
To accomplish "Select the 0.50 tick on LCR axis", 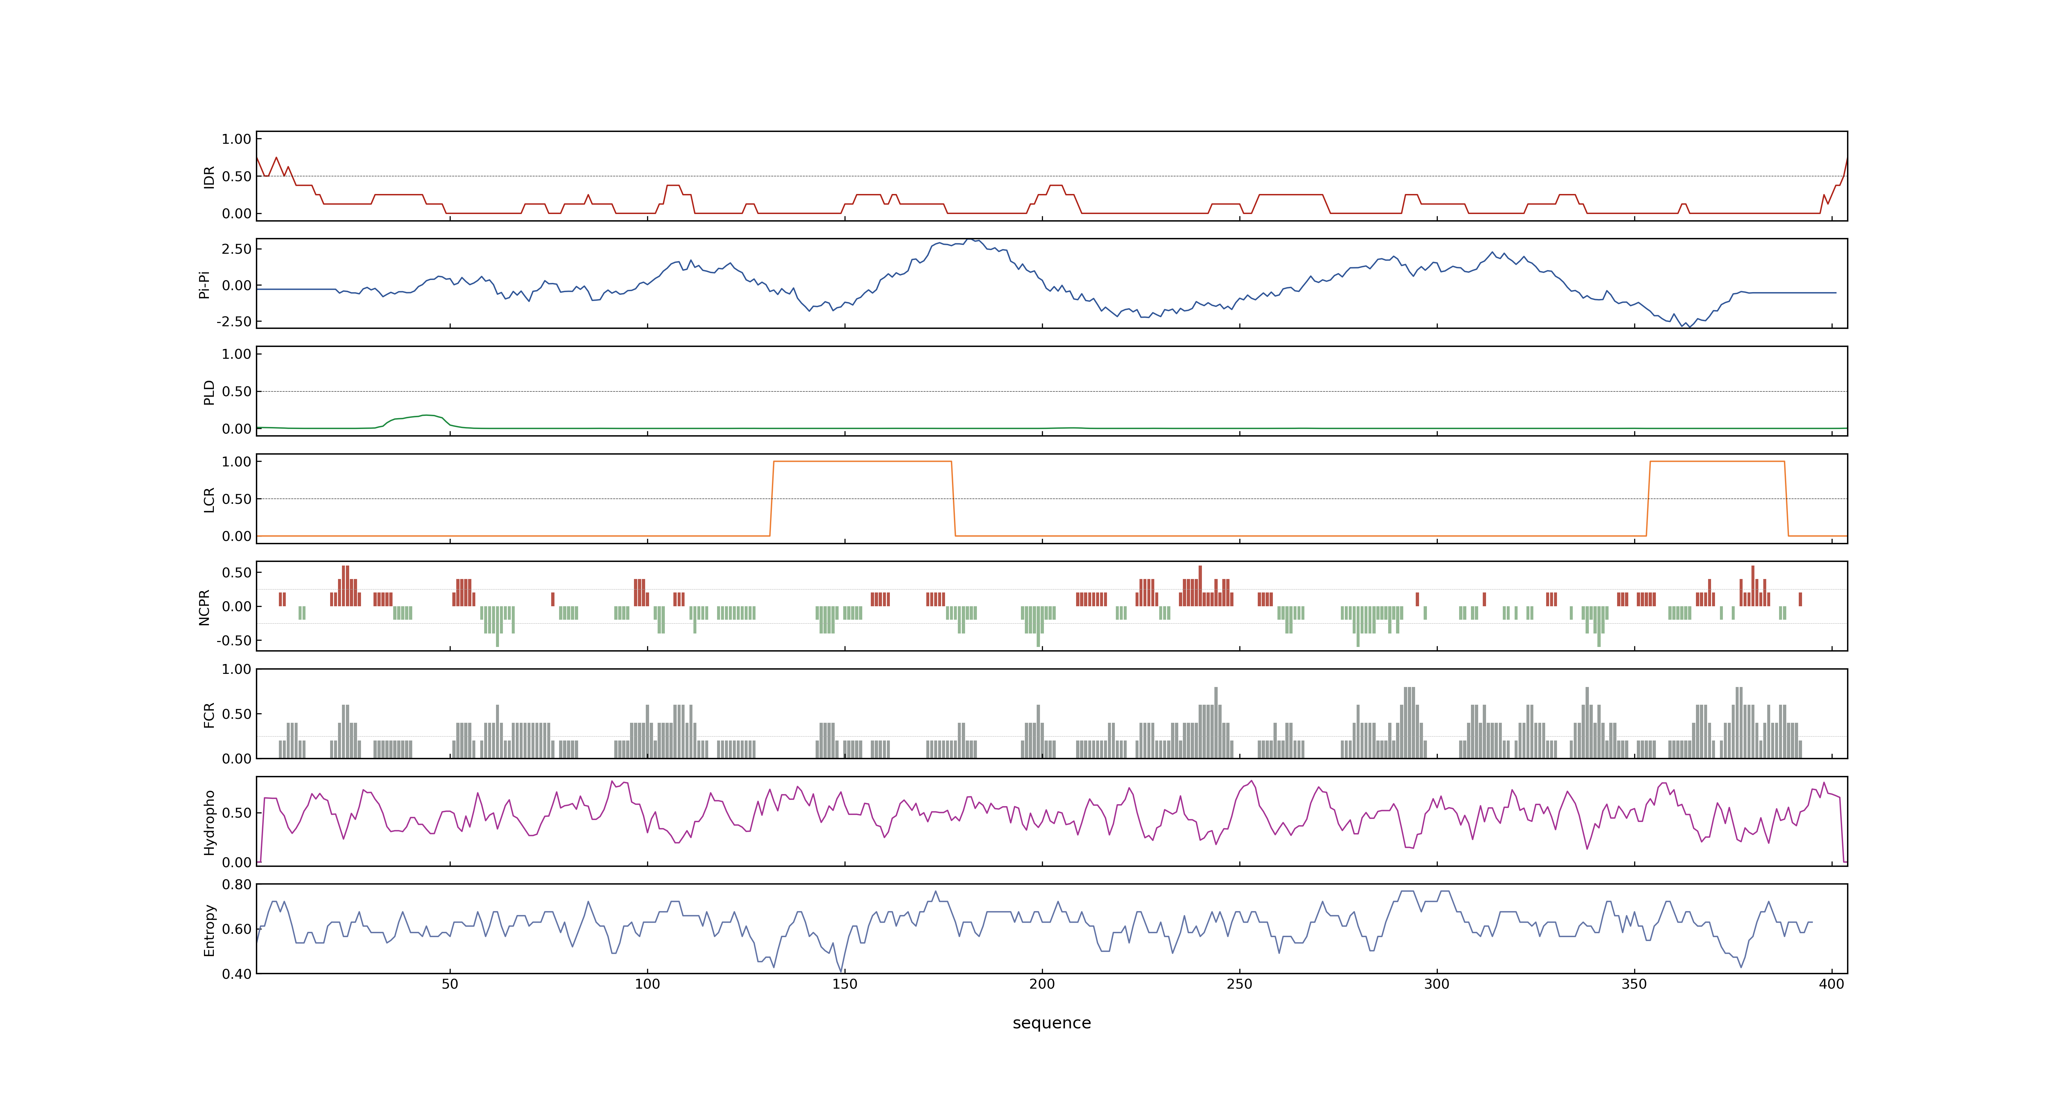I will click(237, 499).
